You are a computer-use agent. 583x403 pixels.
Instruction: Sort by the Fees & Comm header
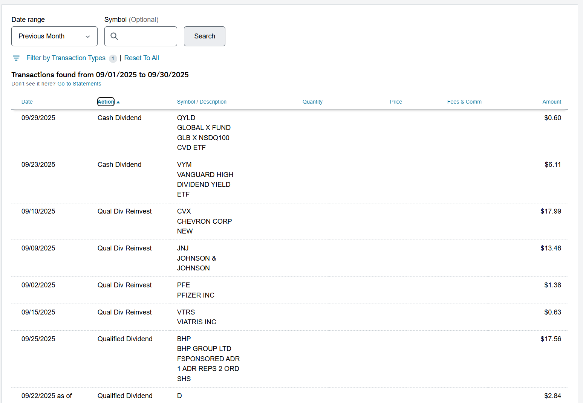tap(464, 102)
